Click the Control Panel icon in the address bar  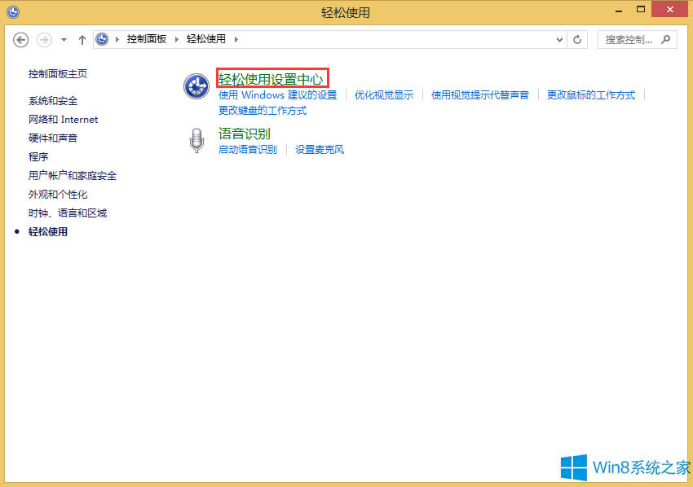click(x=102, y=38)
